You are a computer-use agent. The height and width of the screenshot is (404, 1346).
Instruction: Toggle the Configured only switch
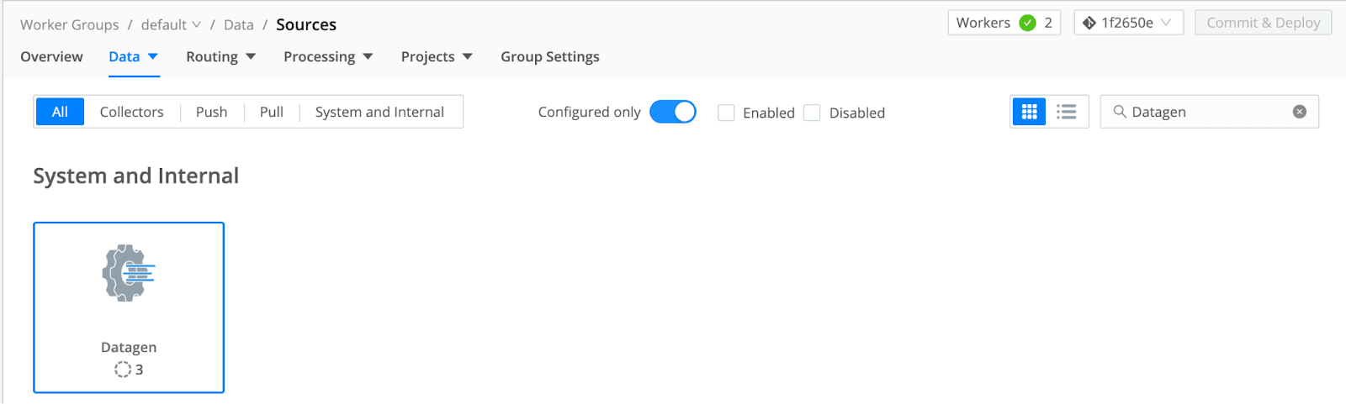pos(673,112)
